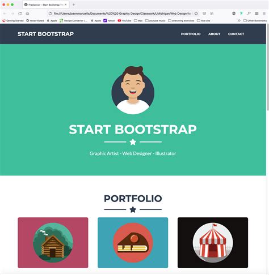The height and width of the screenshot is (275, 269).
Task: Open the browser hamburger menu
Action: click(264, 14)
